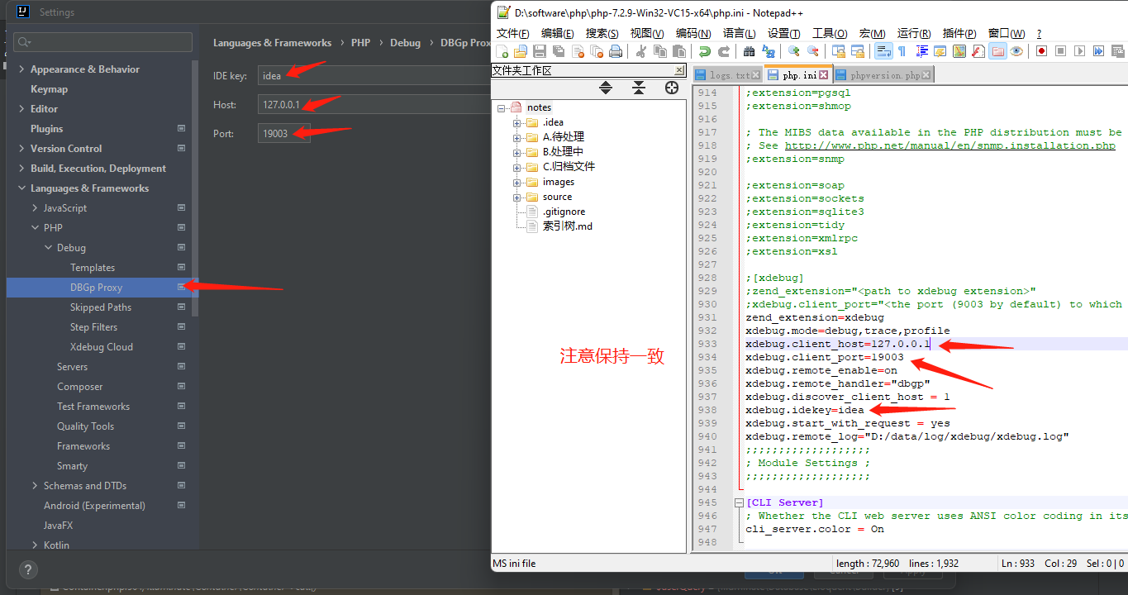
Task: Click the PHP breadcrumb in Settings
Action: tap(360, 43)
